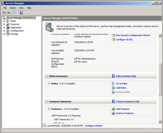
Task: Launch the Add Roles link
Action: 121,88
